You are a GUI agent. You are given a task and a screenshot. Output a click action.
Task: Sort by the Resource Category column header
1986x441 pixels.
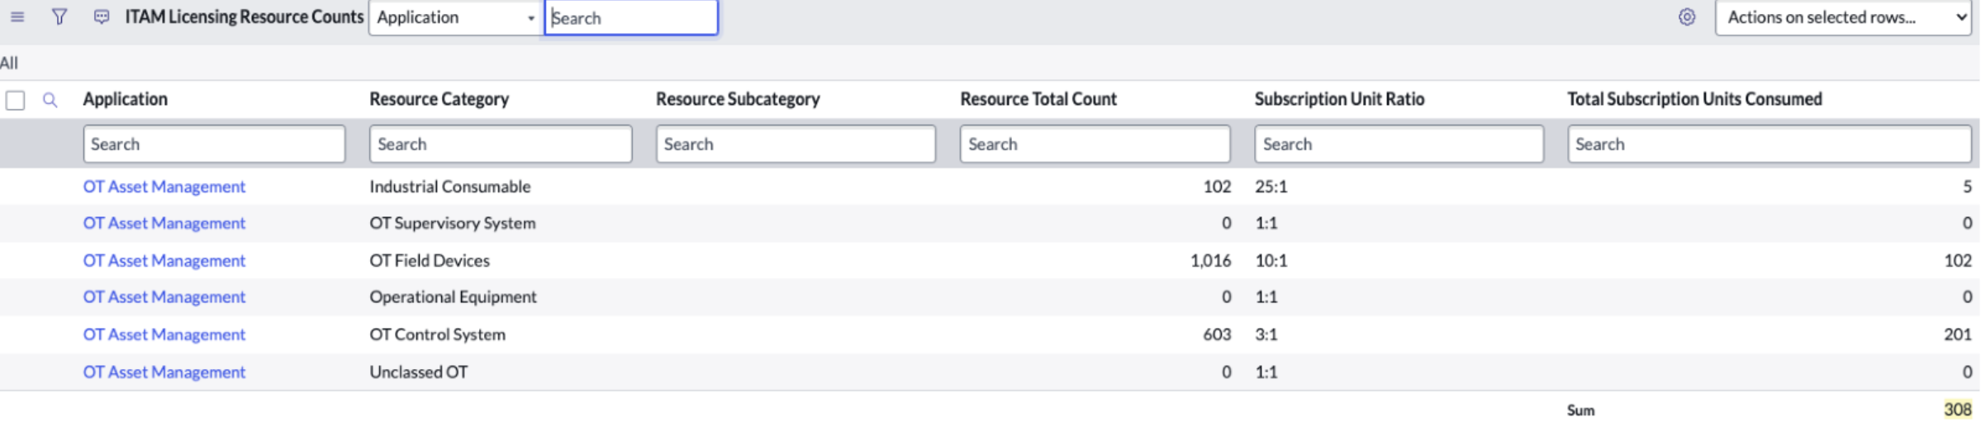[439, 99]
